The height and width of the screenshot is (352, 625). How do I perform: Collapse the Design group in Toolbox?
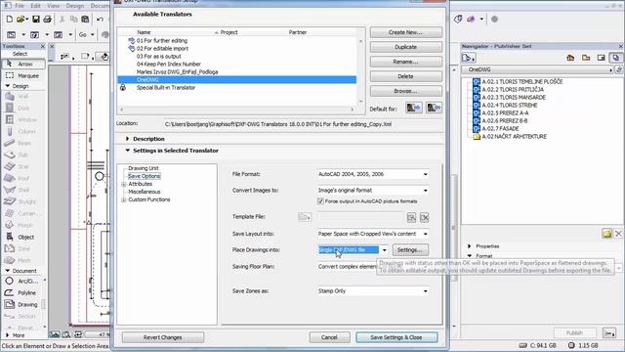(x=8, y=86)
